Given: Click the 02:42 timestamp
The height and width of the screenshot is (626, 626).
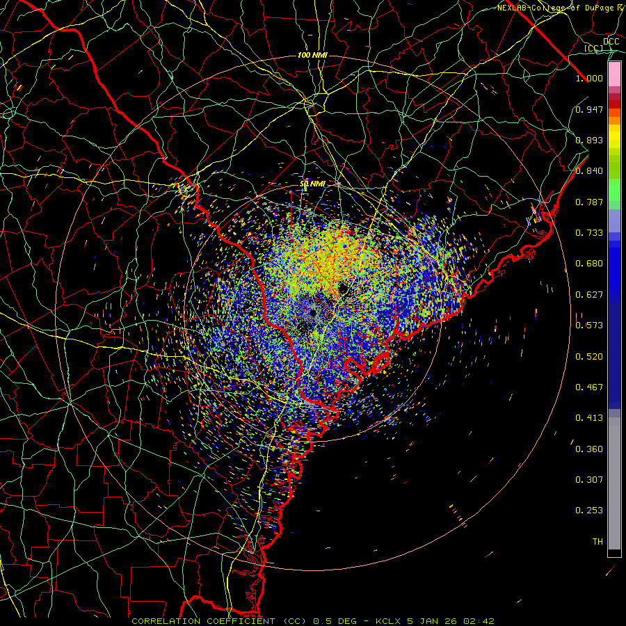Looking at the screenshot, I should [479, 621].
